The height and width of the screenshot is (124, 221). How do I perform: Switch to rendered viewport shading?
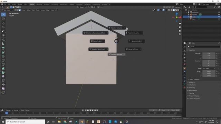(178, 10)
